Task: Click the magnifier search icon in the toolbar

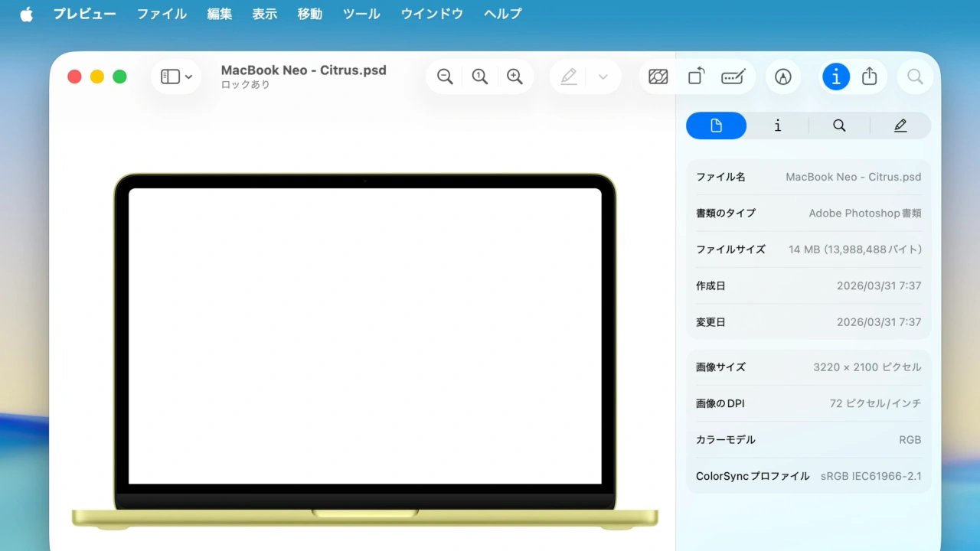Action: point(915,77)
